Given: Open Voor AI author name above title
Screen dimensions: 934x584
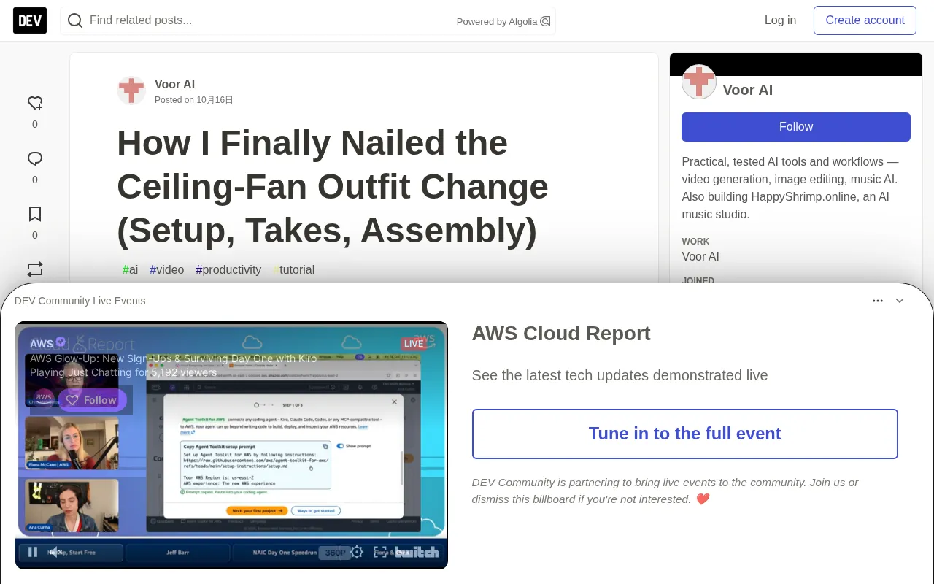Looking at the screenshot, I should (x=174, y=84).
